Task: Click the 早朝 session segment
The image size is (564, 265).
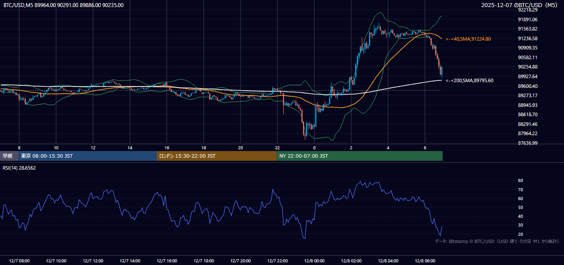Action: click(9, 156)
